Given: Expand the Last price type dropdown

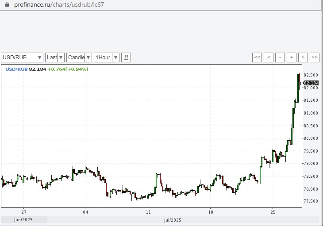Looking at the screenshot, I should (55, 57).
